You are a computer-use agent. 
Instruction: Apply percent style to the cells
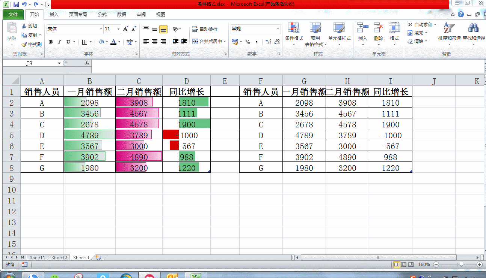point(248,42)
